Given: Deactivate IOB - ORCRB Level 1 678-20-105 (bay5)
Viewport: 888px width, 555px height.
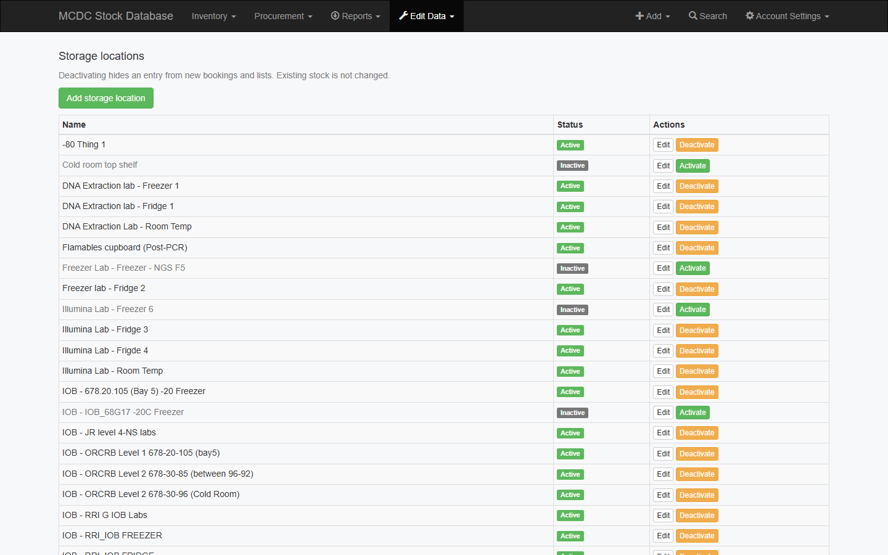Looking at the screenshot, I should [x=697, y=454].
